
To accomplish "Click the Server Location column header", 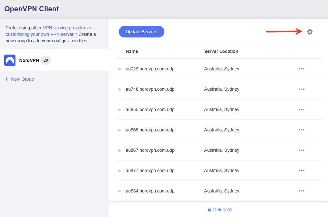I will click(x=221, y=51).
